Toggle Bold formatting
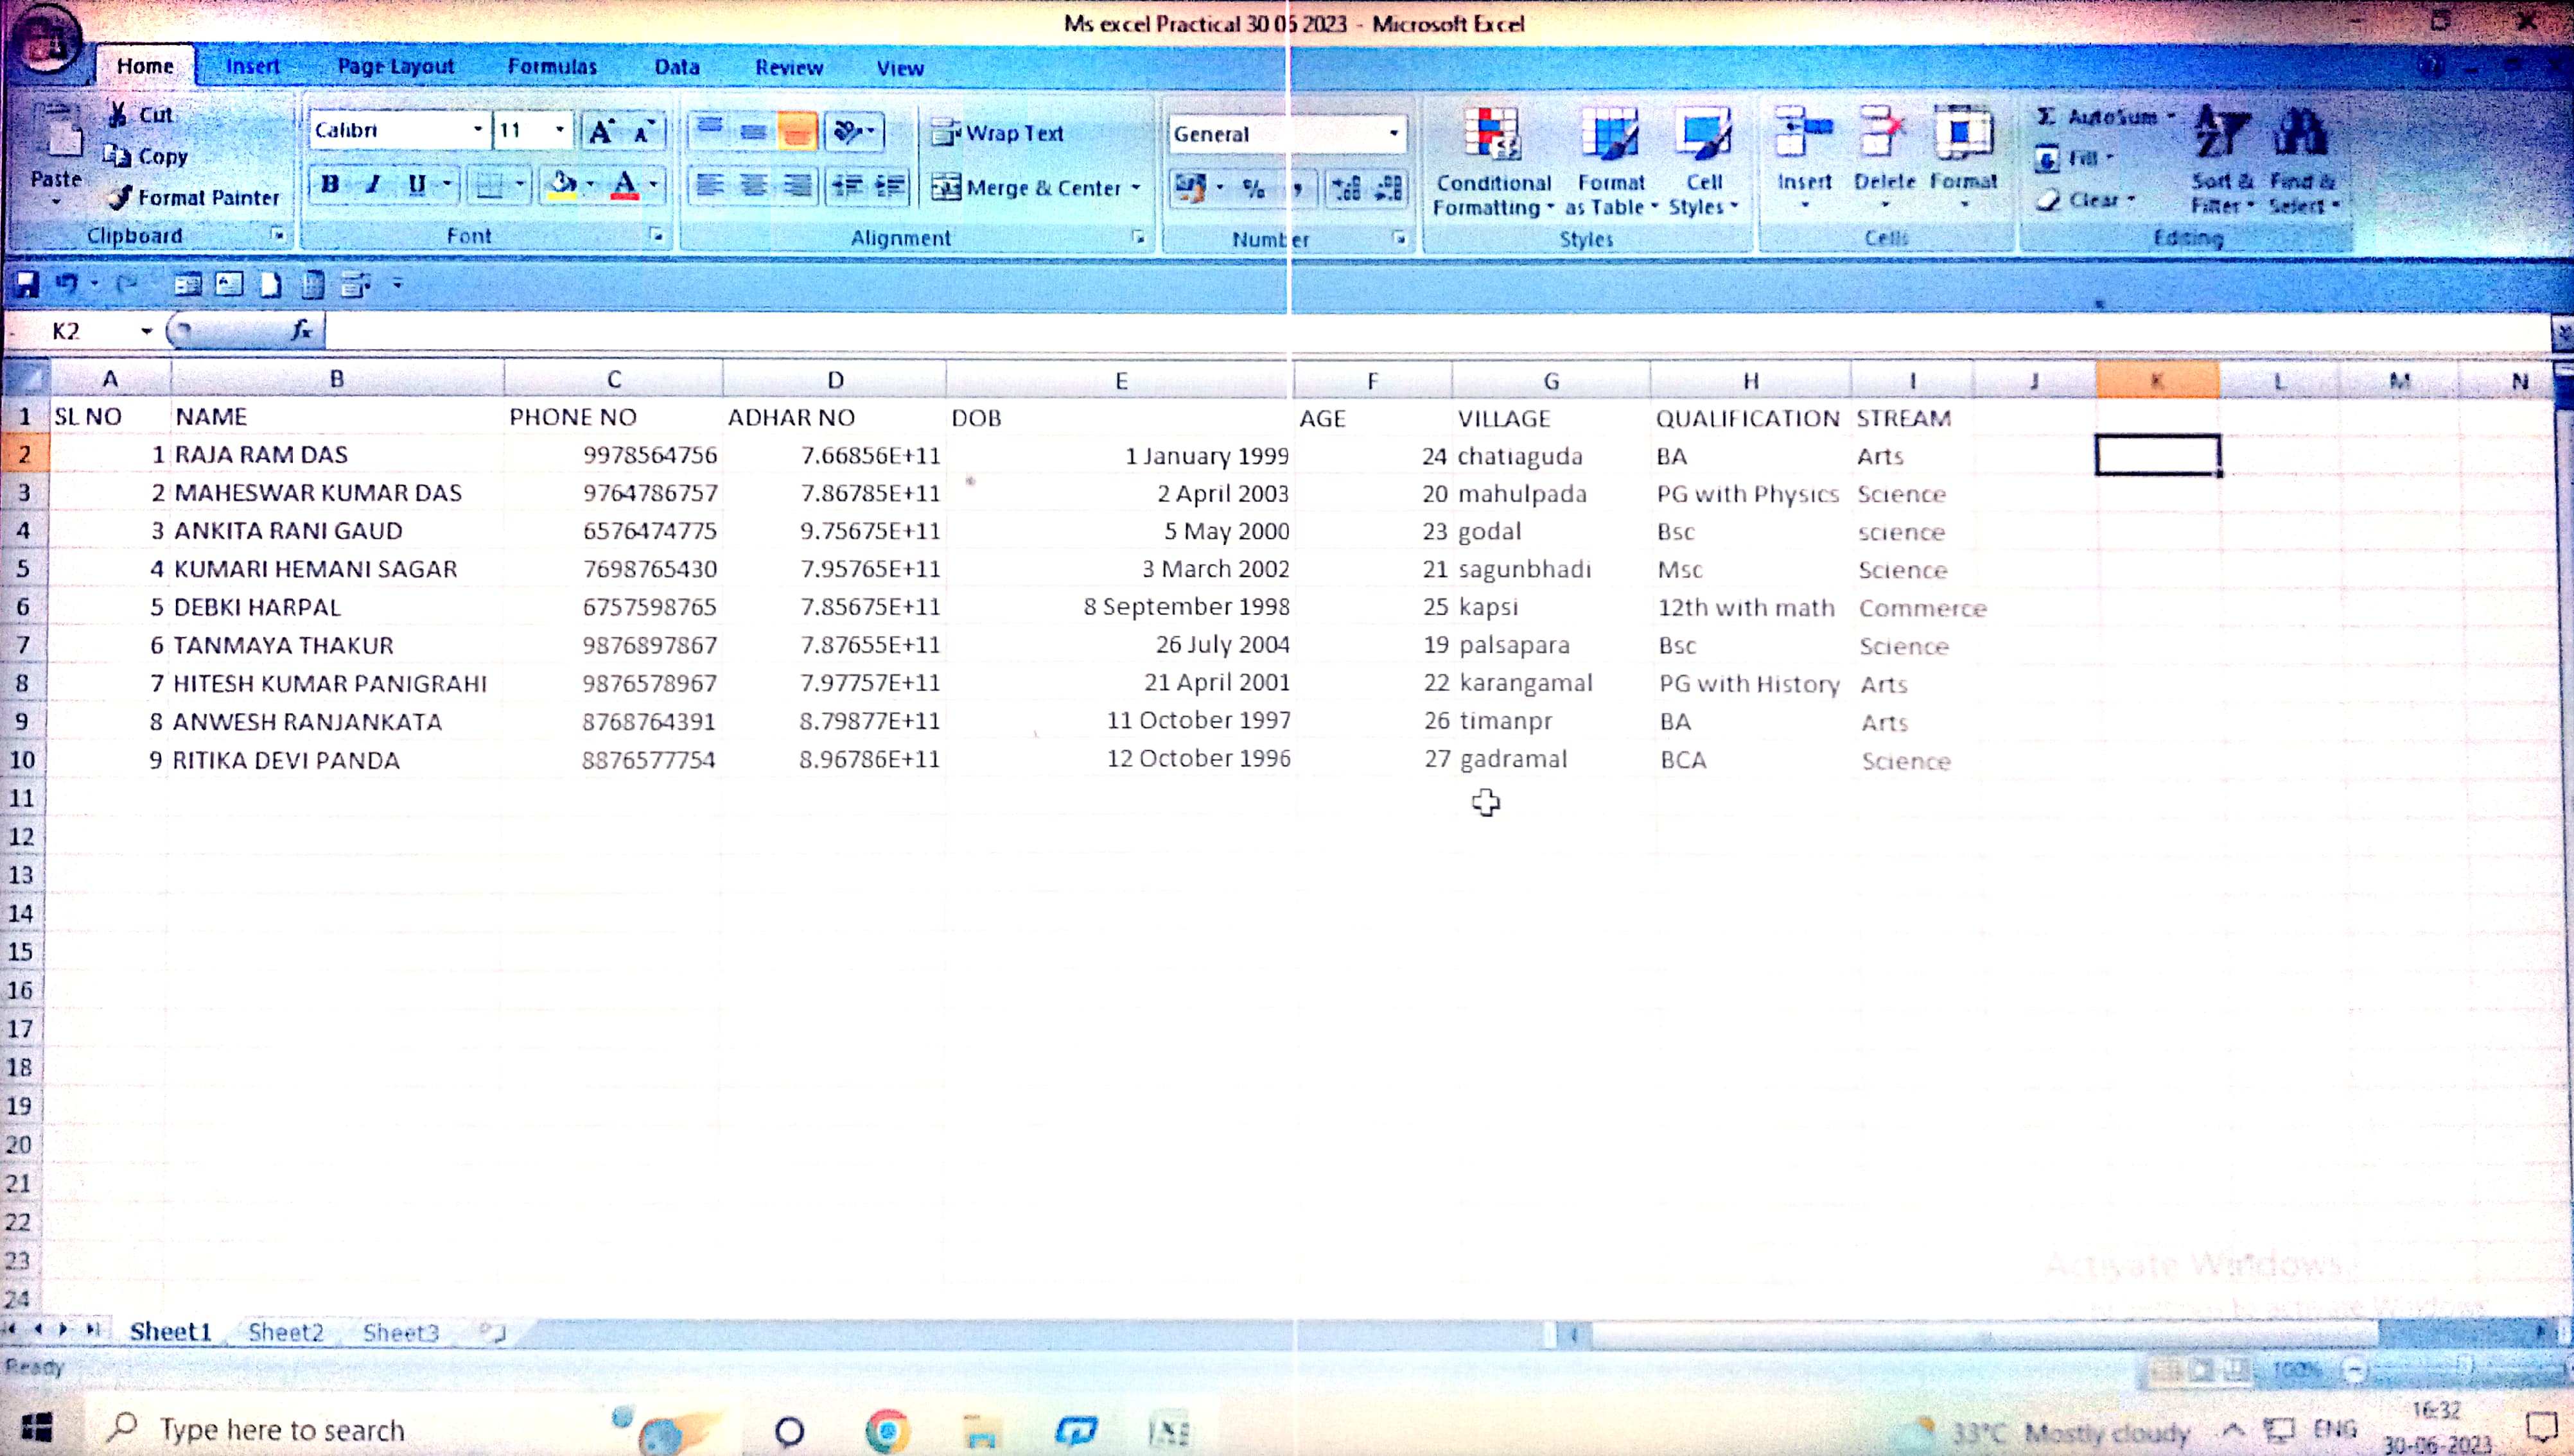Image resolution: width=2574 pixels, height=1456 pixels. (329, 184)
